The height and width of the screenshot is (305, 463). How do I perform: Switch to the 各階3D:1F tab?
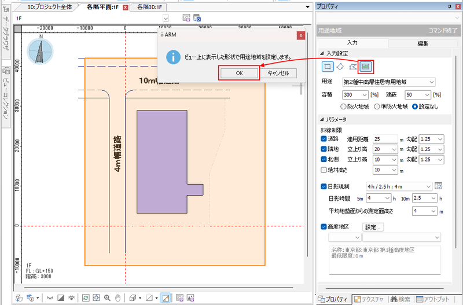[x=149, y=7]
